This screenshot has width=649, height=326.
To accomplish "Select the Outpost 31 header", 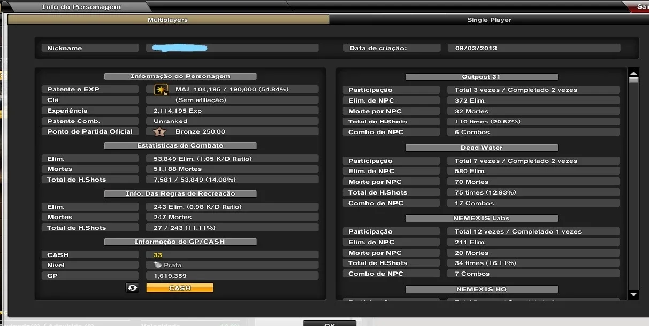I will [x=482, y=77].
